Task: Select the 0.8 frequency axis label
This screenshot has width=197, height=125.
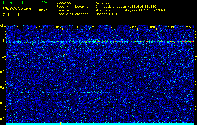Action: pos(3,87)
